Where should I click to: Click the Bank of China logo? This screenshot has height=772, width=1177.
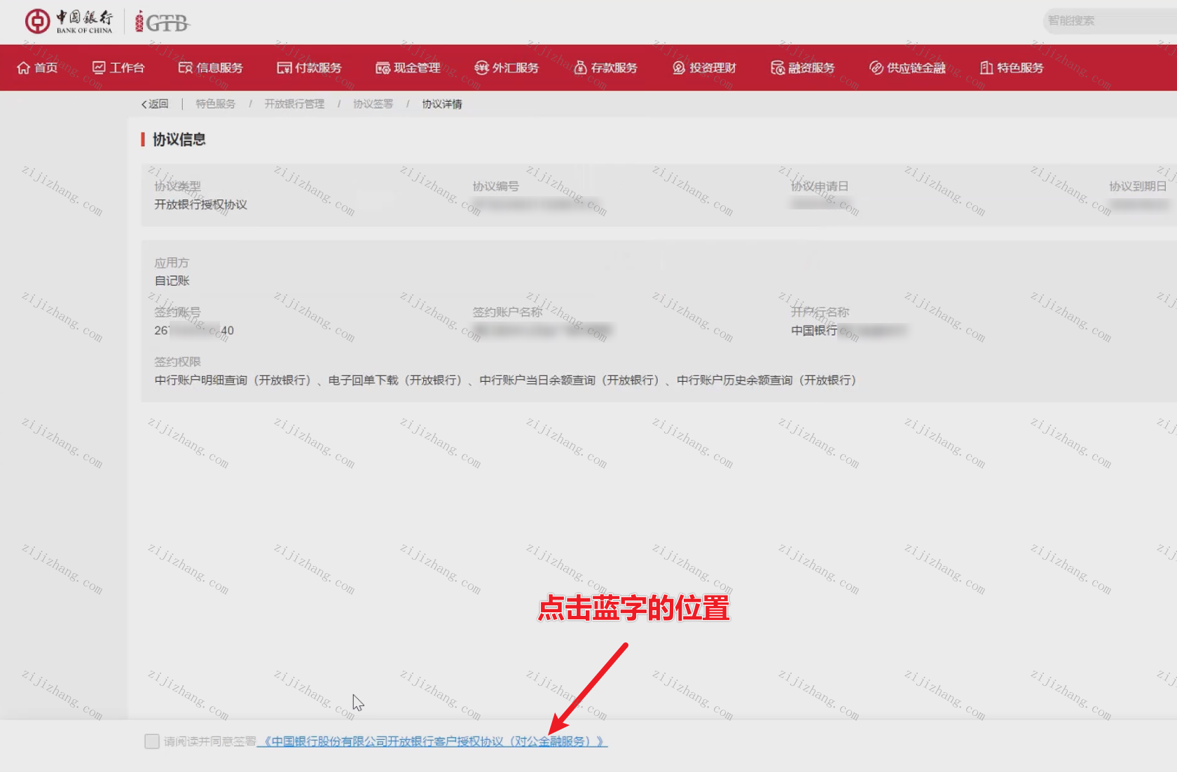pyautogui.click(x=69, y=22)
